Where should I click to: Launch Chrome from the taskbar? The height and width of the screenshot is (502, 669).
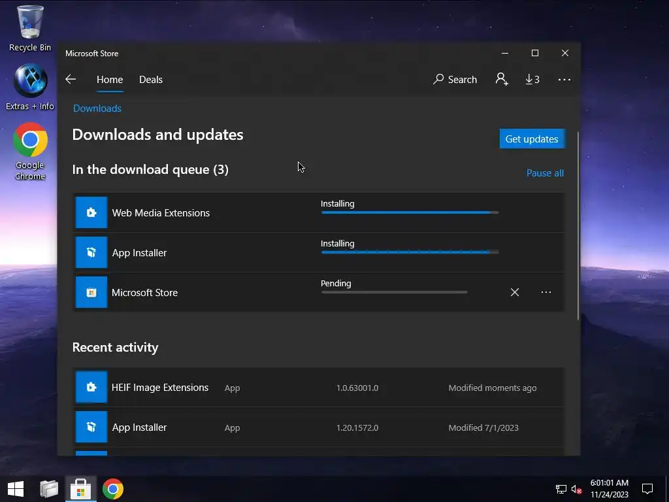pyautogui.click(x=113, y=489)
